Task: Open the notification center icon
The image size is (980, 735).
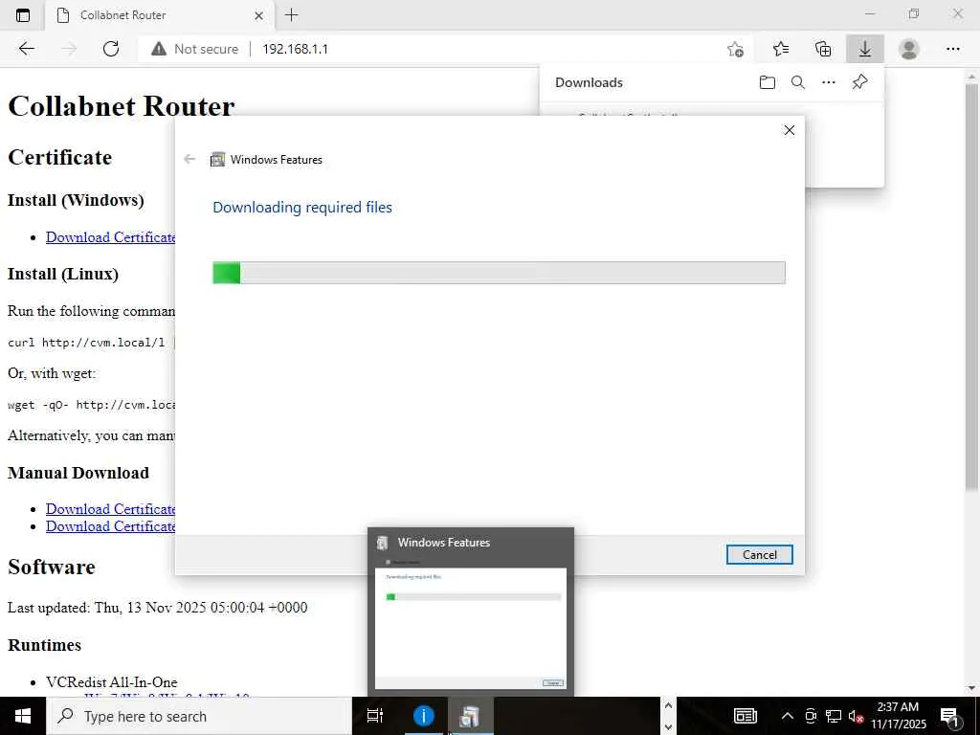Action: click(949, 716)
